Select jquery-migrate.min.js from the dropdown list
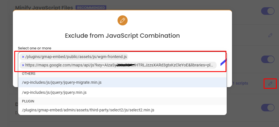 (x=62, y=82)
